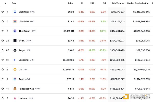The width and height of the screenshot is (153, 102).
Task: Click The Graph purple logo icon
Action: click(15, 31)
